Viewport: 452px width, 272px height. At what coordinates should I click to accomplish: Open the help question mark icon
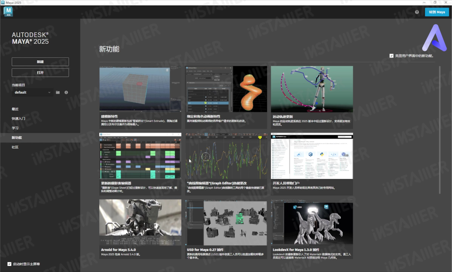point(417,12)
